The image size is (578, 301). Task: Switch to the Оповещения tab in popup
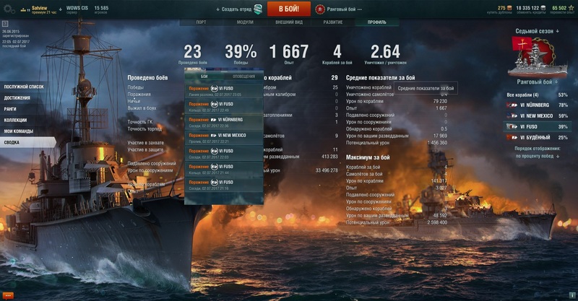click(243, 77)
